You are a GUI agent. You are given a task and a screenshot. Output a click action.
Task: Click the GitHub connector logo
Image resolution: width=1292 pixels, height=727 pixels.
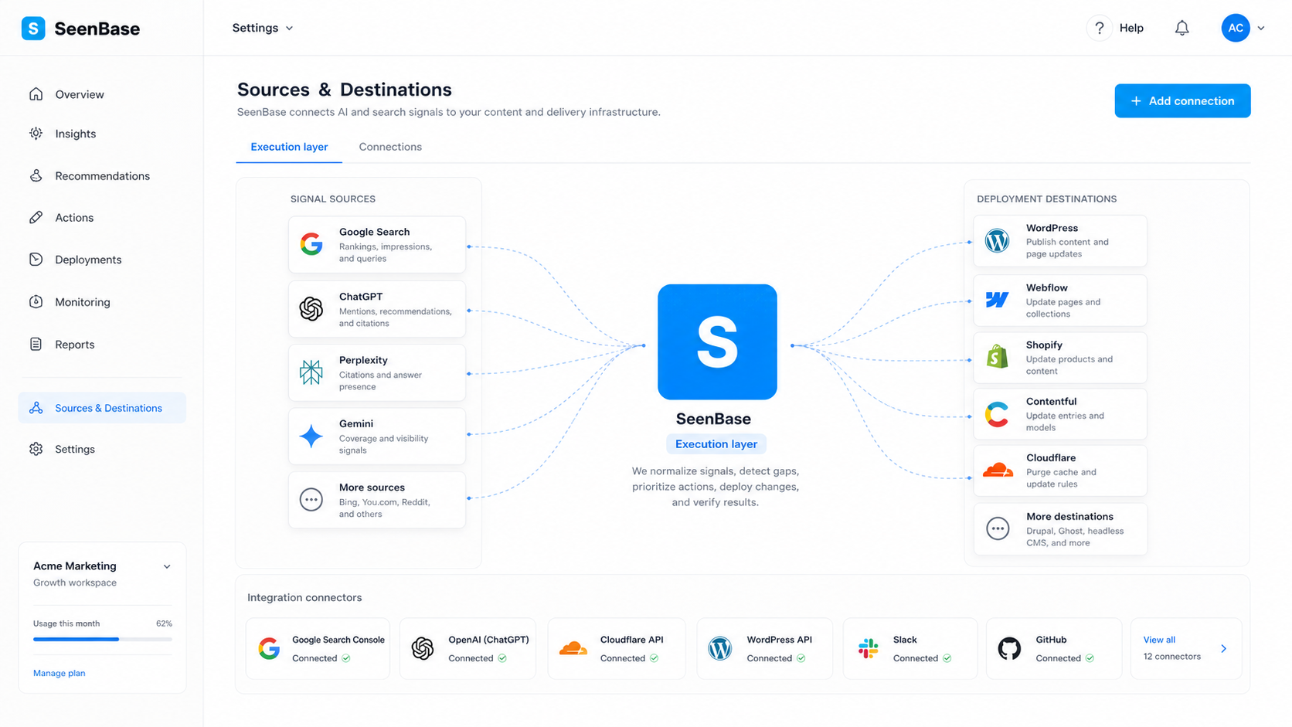tap(1009, 648)
